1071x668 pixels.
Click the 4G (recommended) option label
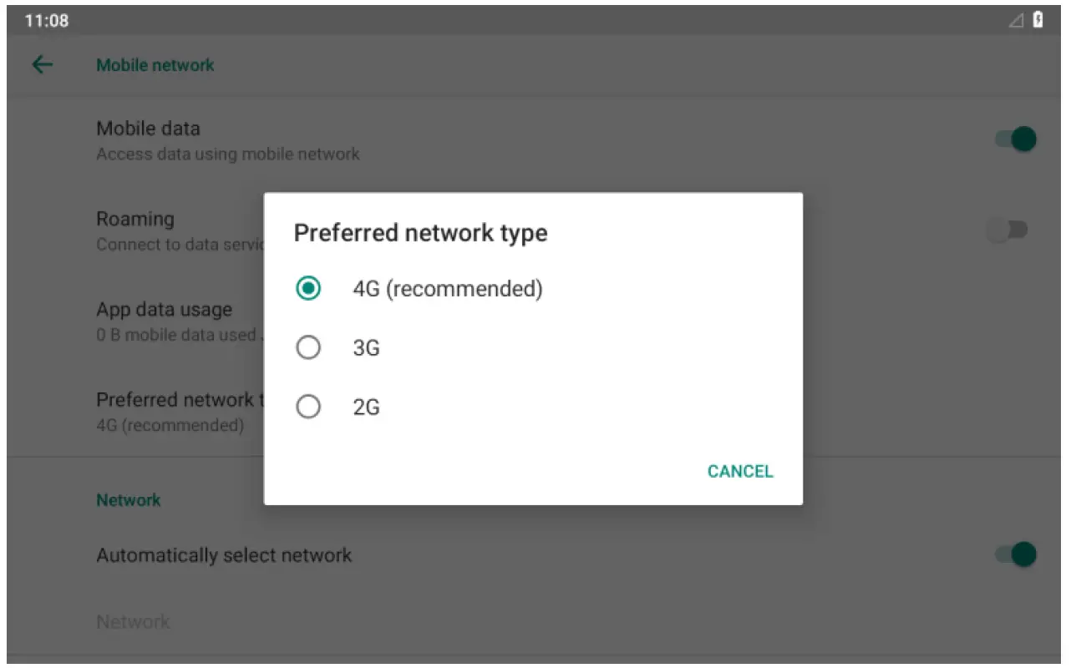pos(447,289)
